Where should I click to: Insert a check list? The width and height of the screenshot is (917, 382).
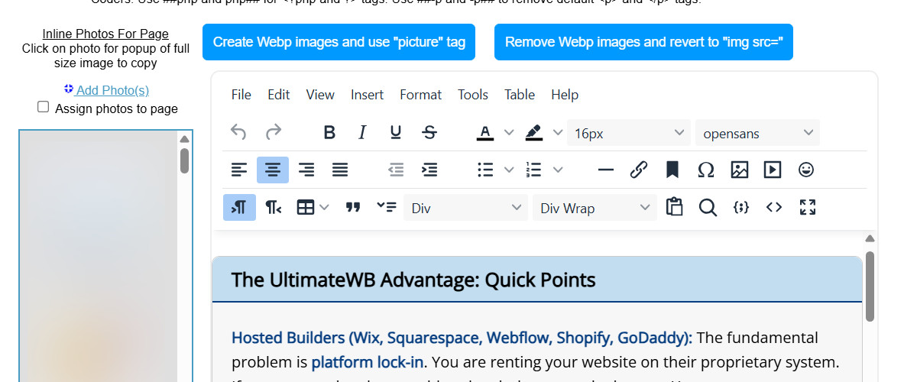coord(386,208)
